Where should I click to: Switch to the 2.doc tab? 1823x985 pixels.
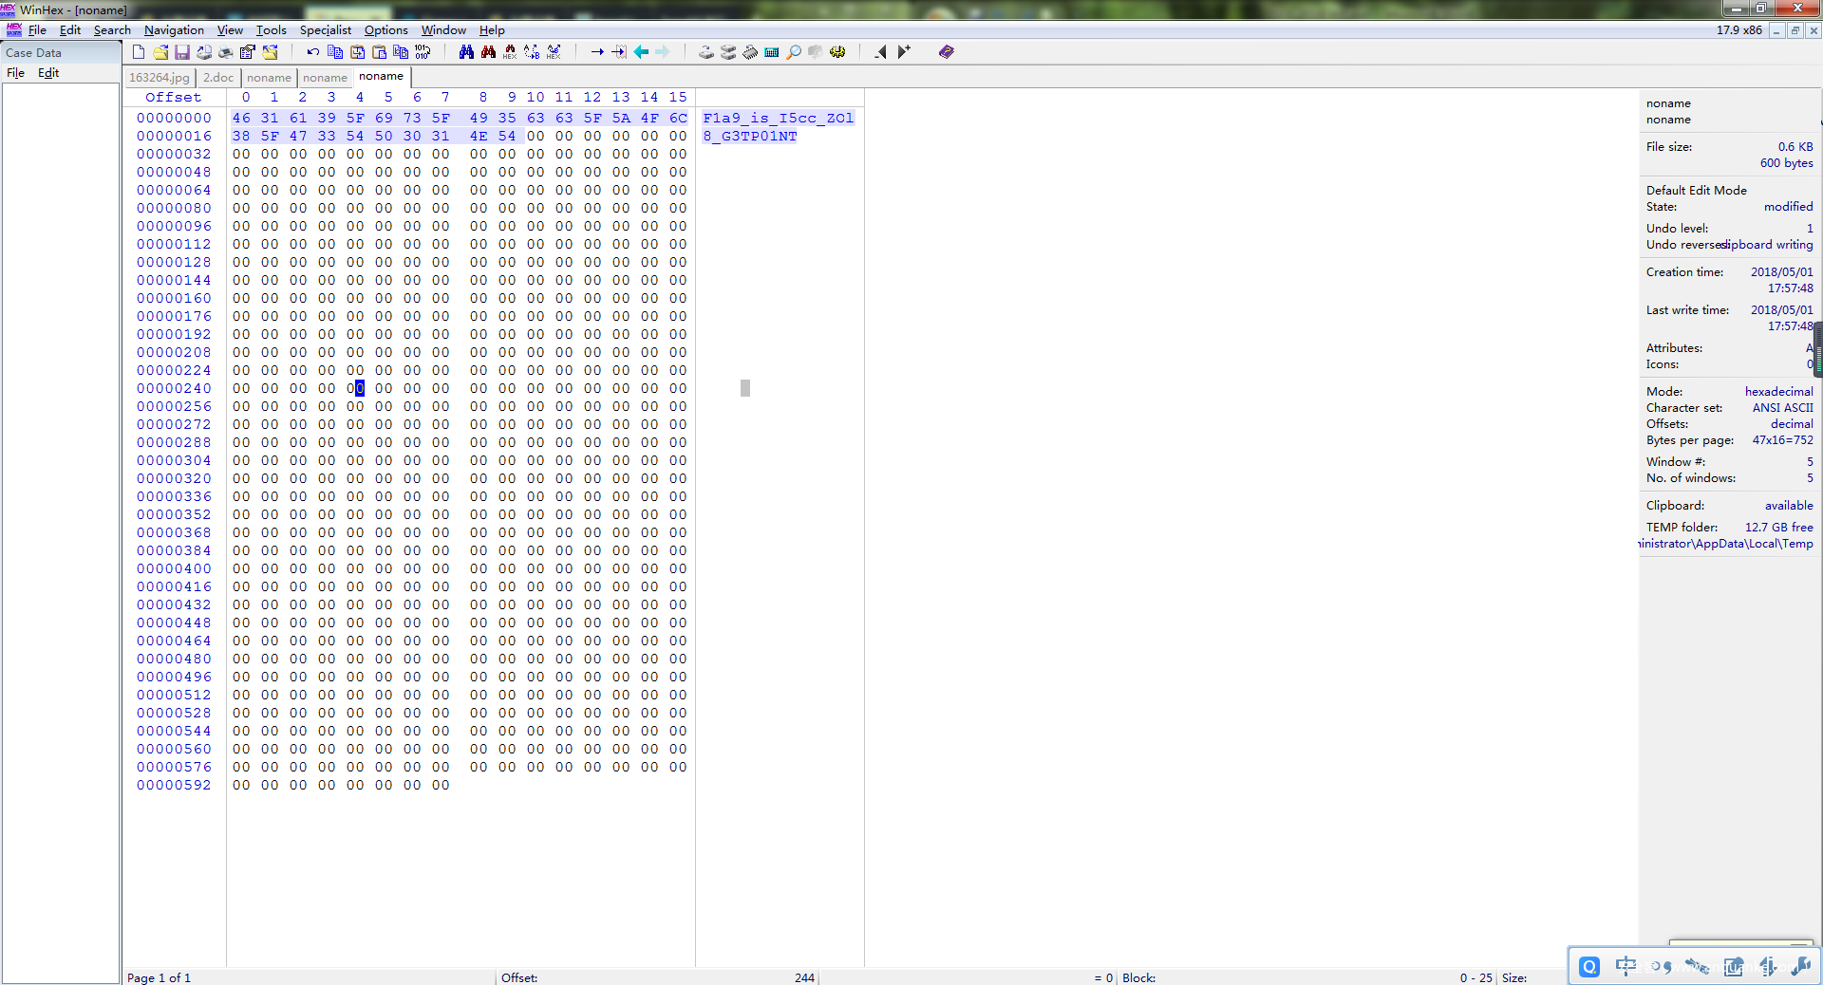(217, 78)
